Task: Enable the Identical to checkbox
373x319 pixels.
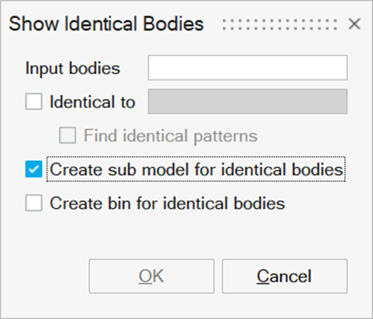Action: click(x=34, y=102)
